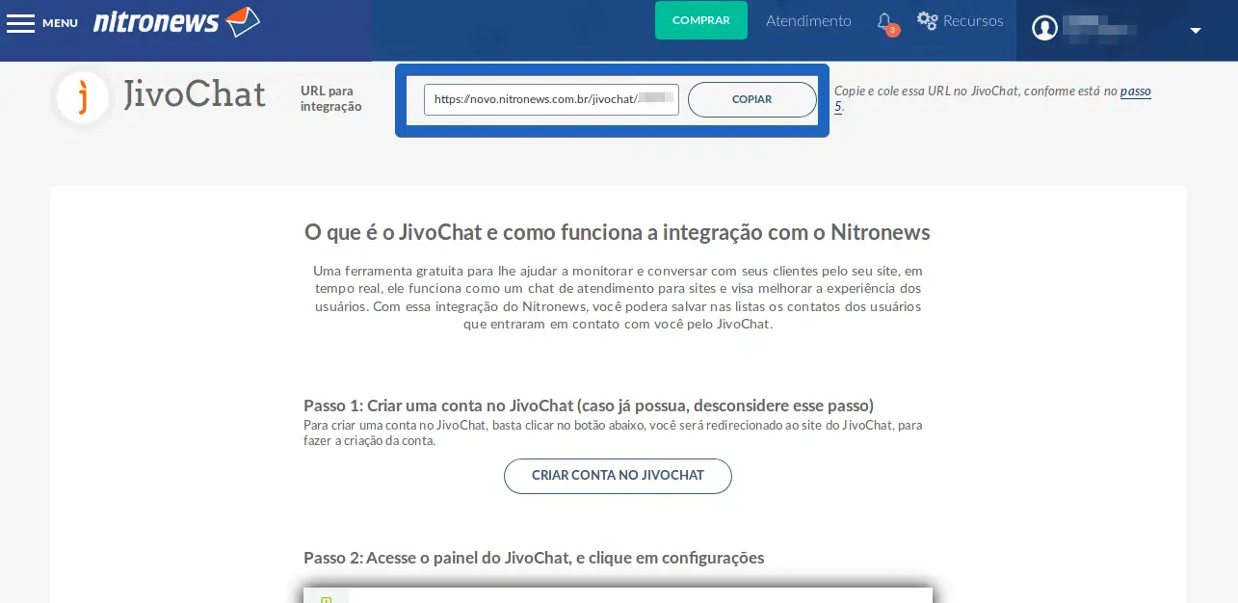This screenshot has height=603, width=1238.
Task: Open the hamburger menu icon
Action: pos(20,22)
